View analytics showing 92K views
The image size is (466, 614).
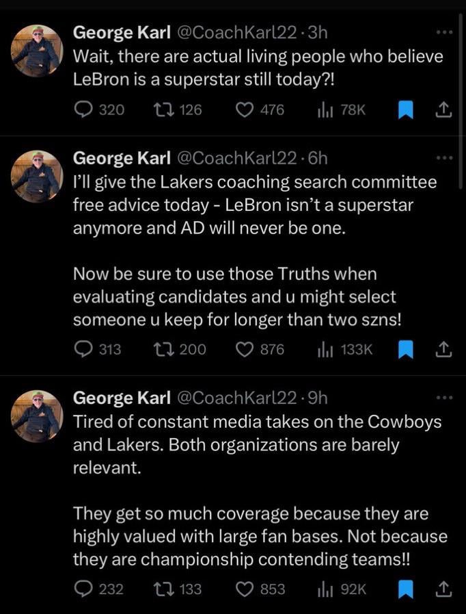pyautogui.click(x=325, y=589)
